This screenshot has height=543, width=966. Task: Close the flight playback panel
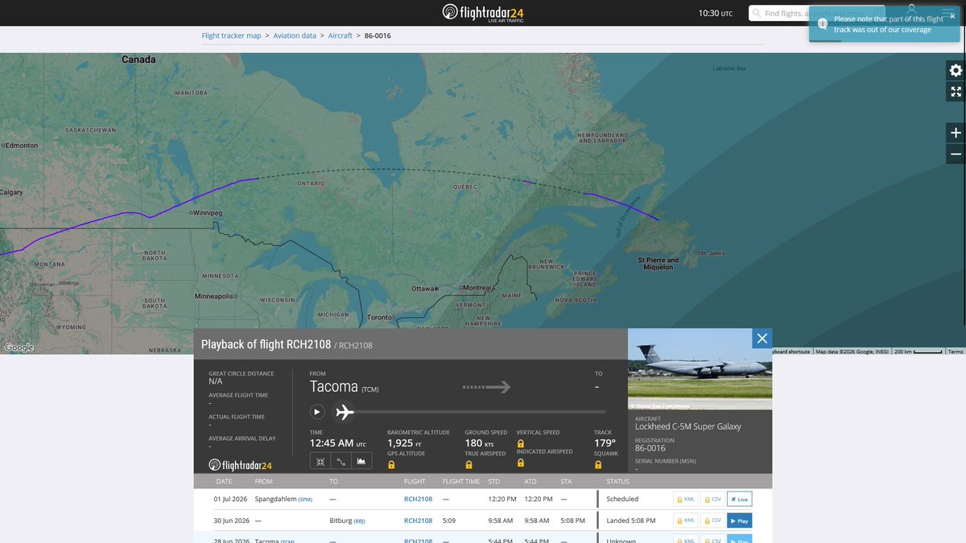762,338
